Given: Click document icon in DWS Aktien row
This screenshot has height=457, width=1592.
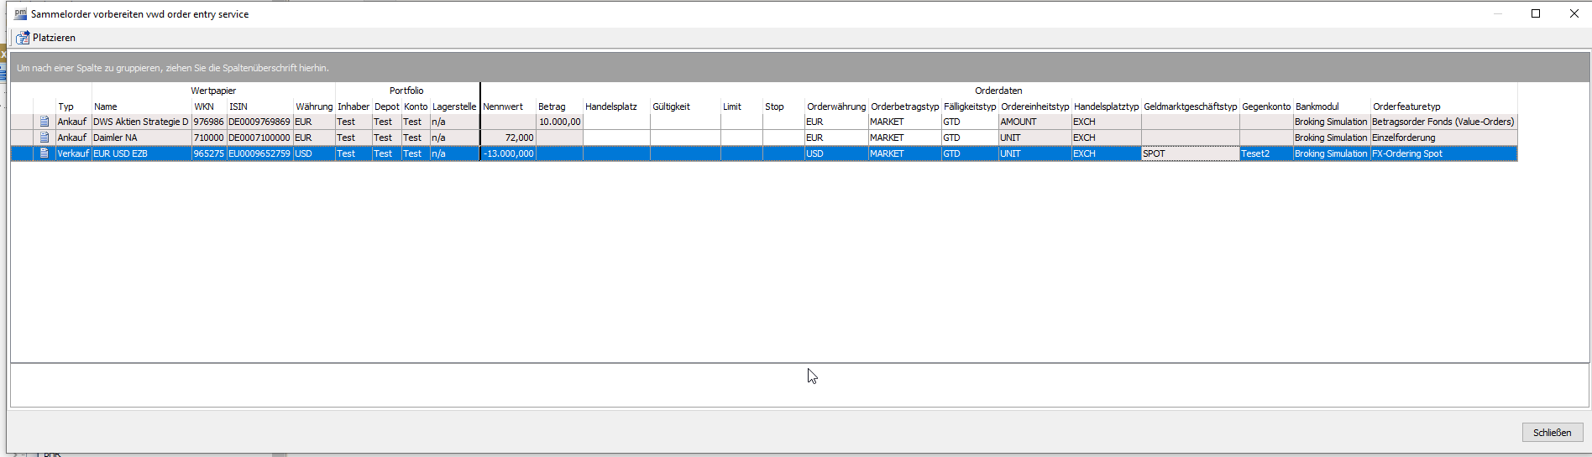Looking at the screenshot, I should coord(45,122).
